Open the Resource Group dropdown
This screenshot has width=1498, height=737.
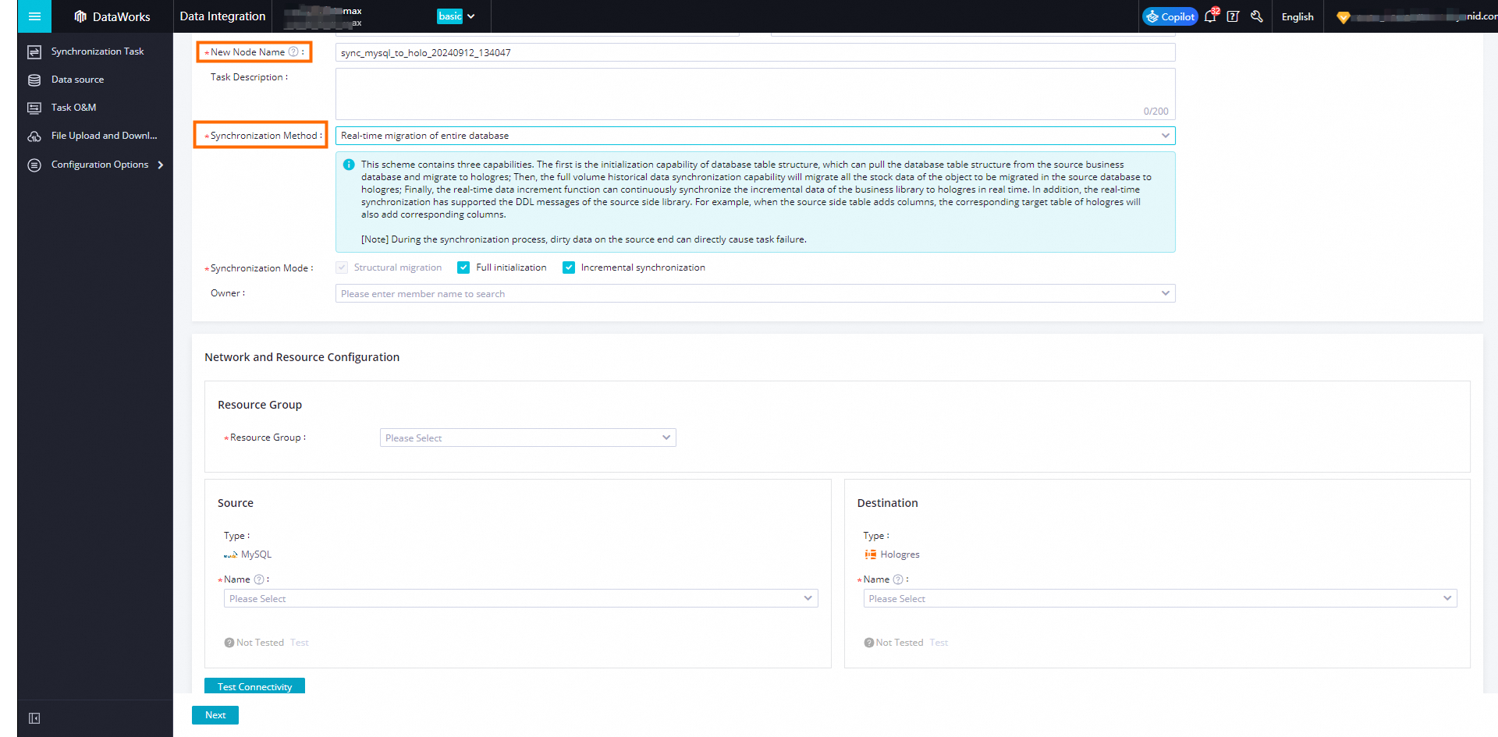[x=527, y=438]
